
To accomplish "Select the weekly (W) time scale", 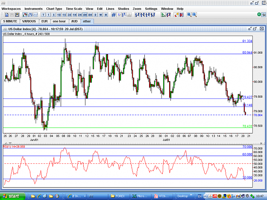I will click(101, 15).
